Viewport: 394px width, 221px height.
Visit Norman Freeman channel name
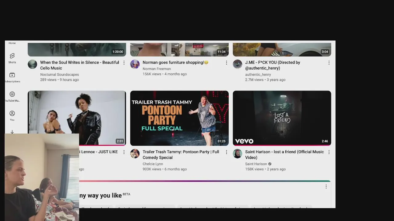click(157, 69)
